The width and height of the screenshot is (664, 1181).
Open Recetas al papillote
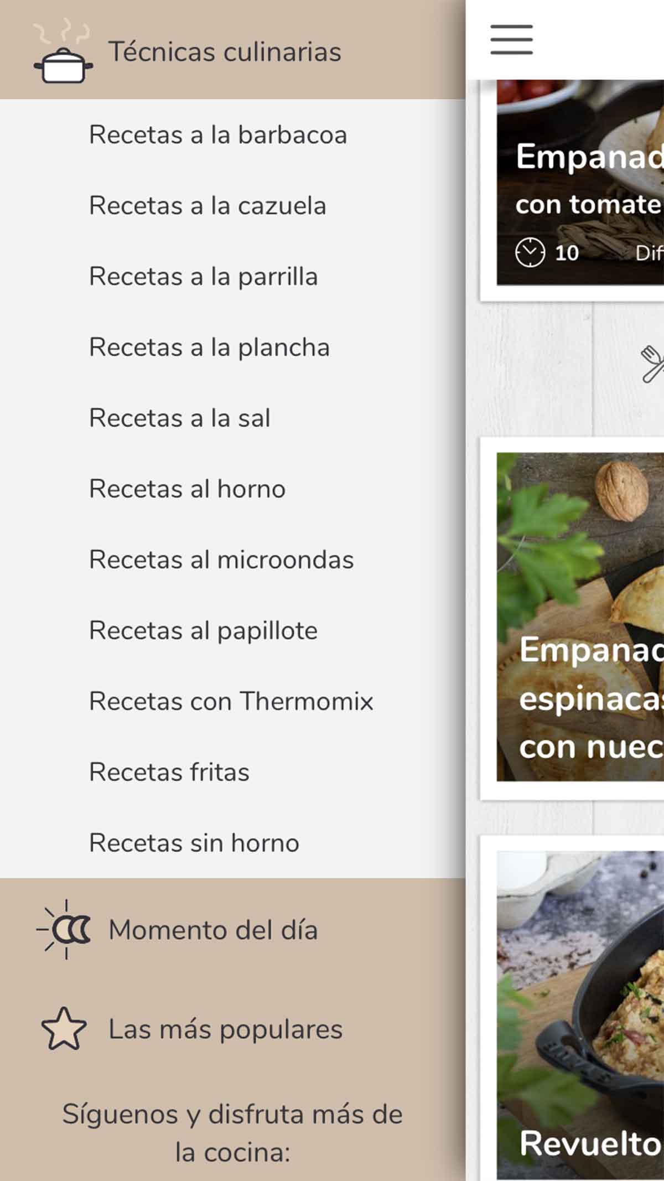tap(204, 631)
